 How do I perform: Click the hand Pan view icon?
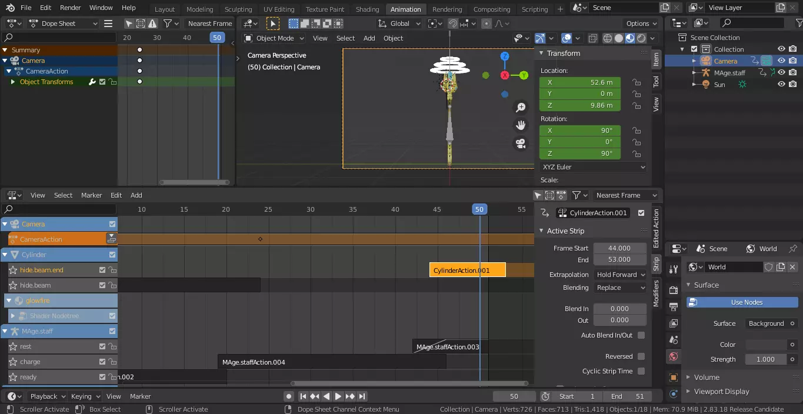[x=521, y=125]
